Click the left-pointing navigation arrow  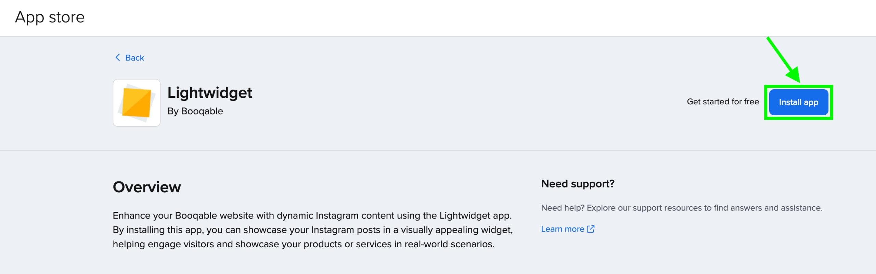pyautogui.click(x=118, y=57)
